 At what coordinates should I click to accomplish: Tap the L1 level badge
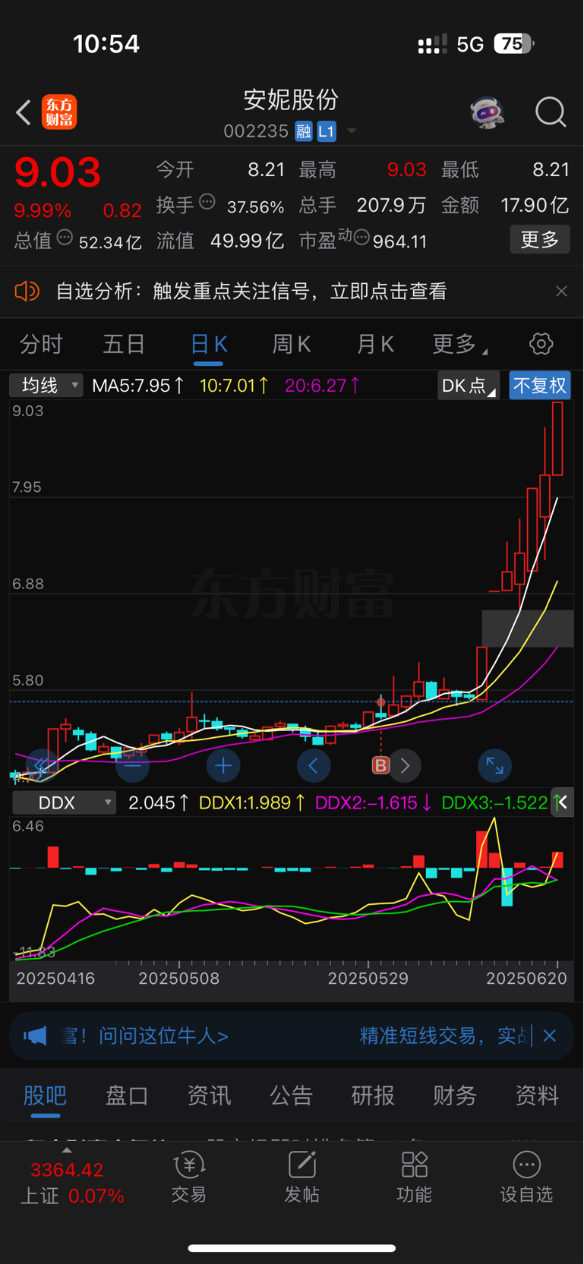(x=327, y=131)
